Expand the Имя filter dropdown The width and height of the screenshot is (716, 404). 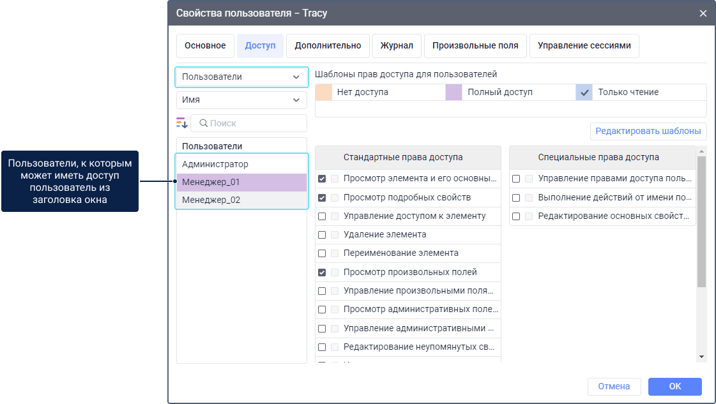(241, 100)
